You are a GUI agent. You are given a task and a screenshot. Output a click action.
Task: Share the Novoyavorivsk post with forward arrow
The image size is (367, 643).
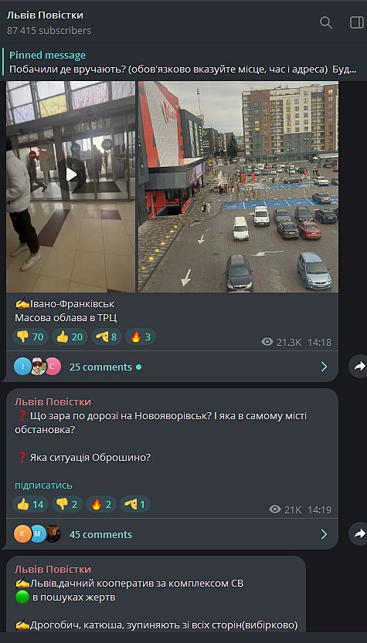[x=359, y=533]
